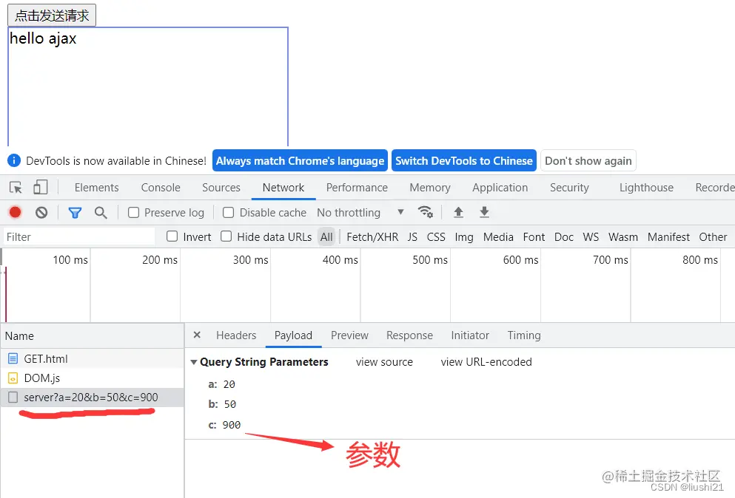Open the Response tab

pyautogui.click(x=409, y=335)
